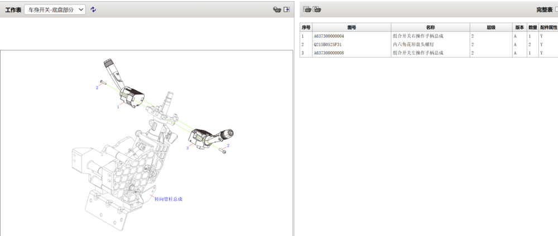Image resolution: width=558 pixels, height=236 pixels.
Task: Select callout number 3 in the diagram
Action: [x=187, y=148]
